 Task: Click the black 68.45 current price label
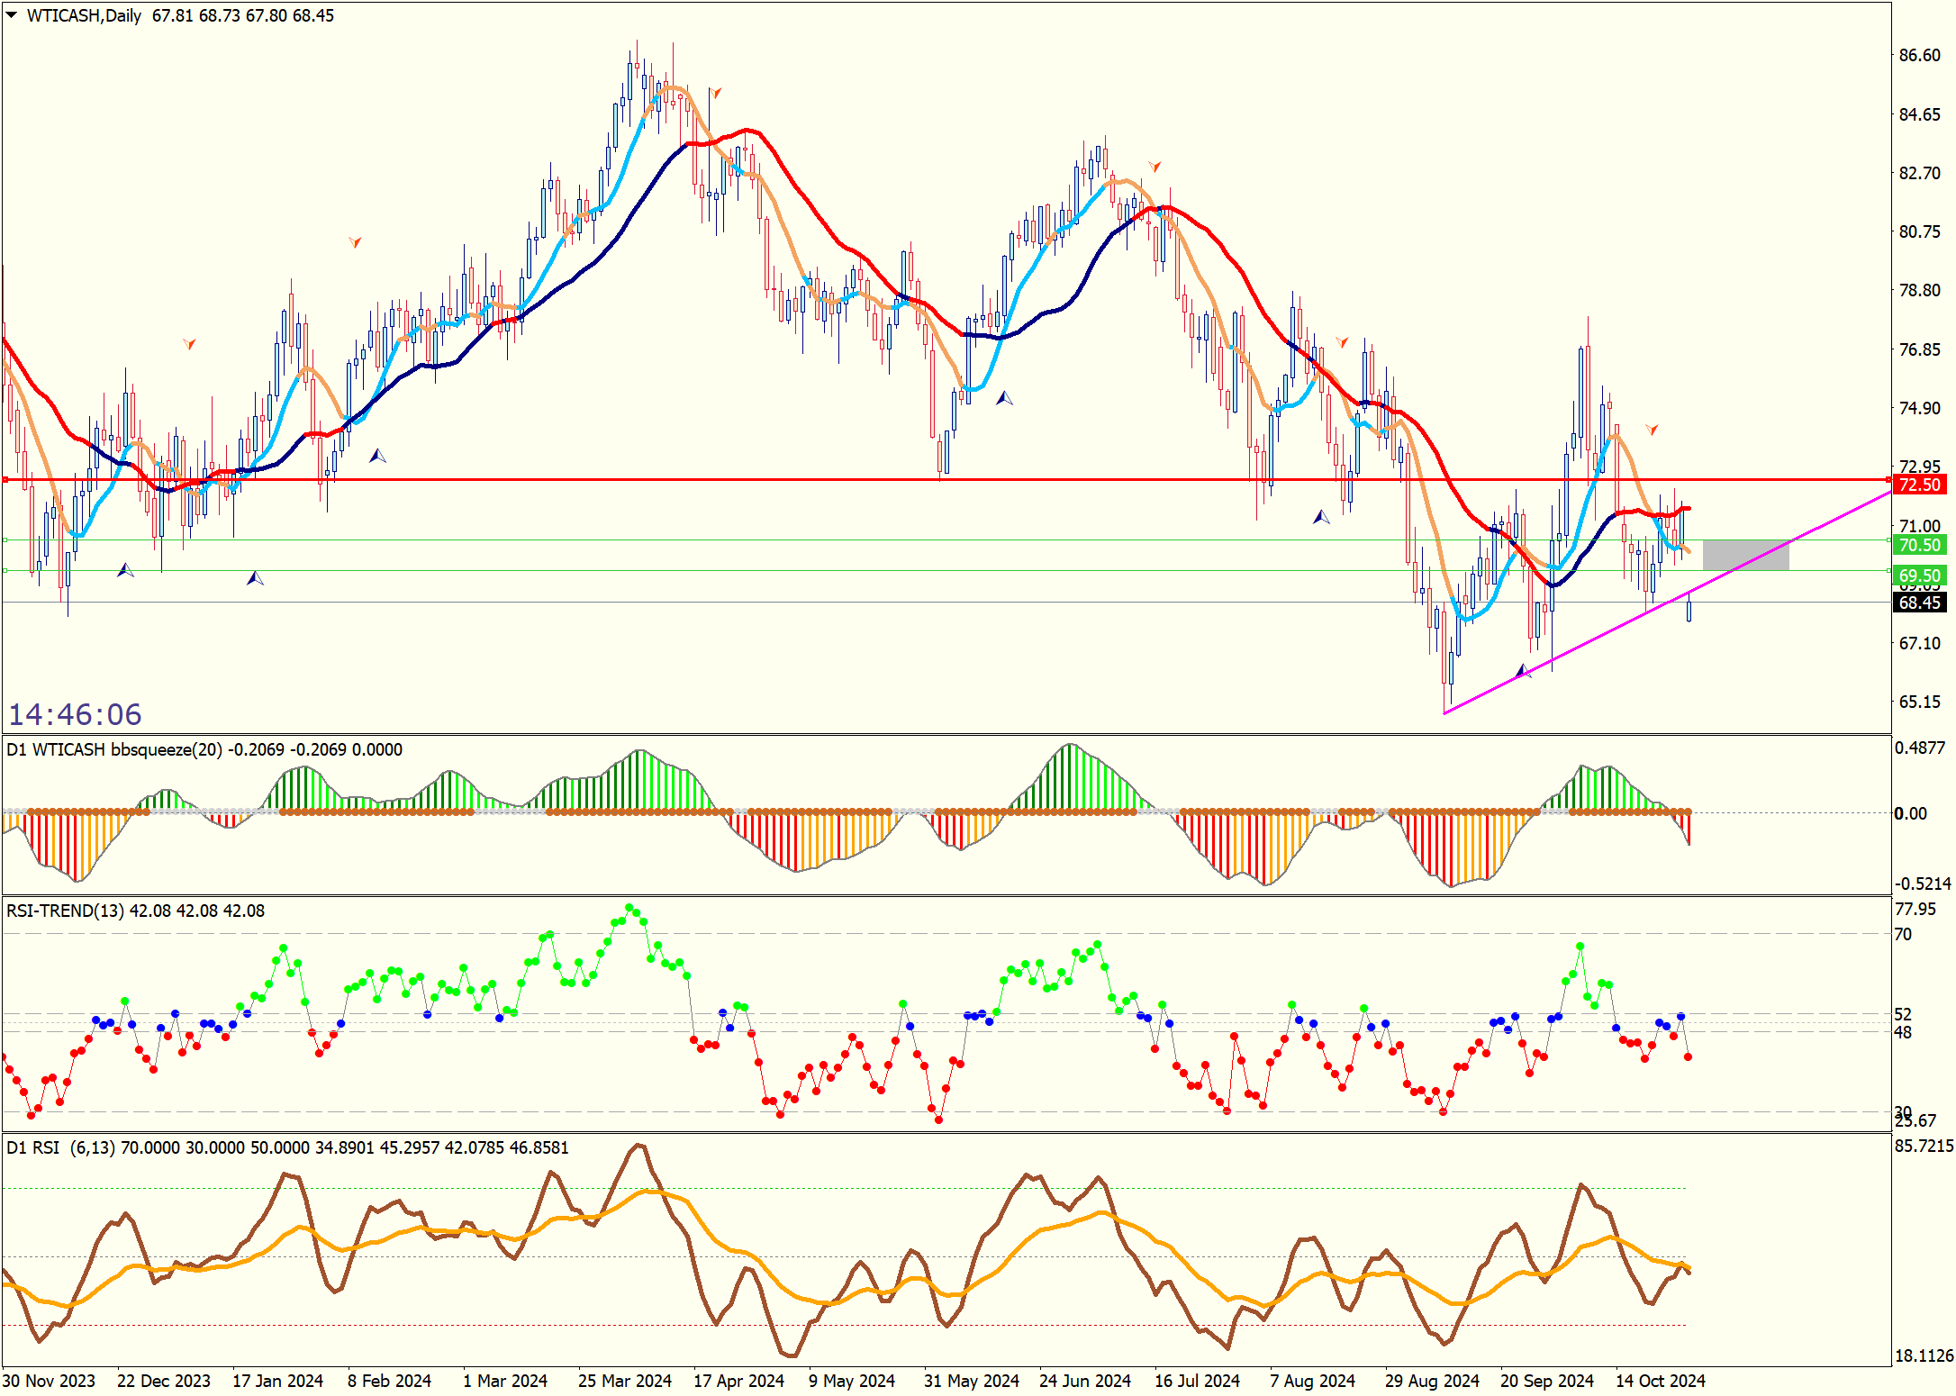click(x=1918, y=603)
